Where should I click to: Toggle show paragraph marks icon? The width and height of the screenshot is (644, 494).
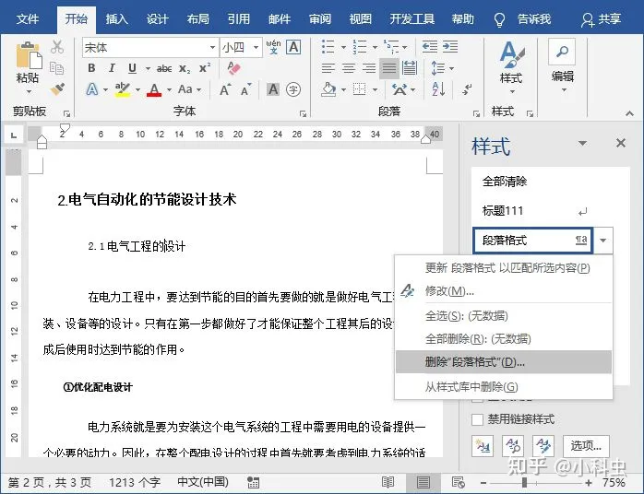tap(467, 89)
